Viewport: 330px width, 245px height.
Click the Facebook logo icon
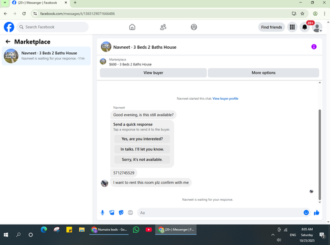[9, 27]
